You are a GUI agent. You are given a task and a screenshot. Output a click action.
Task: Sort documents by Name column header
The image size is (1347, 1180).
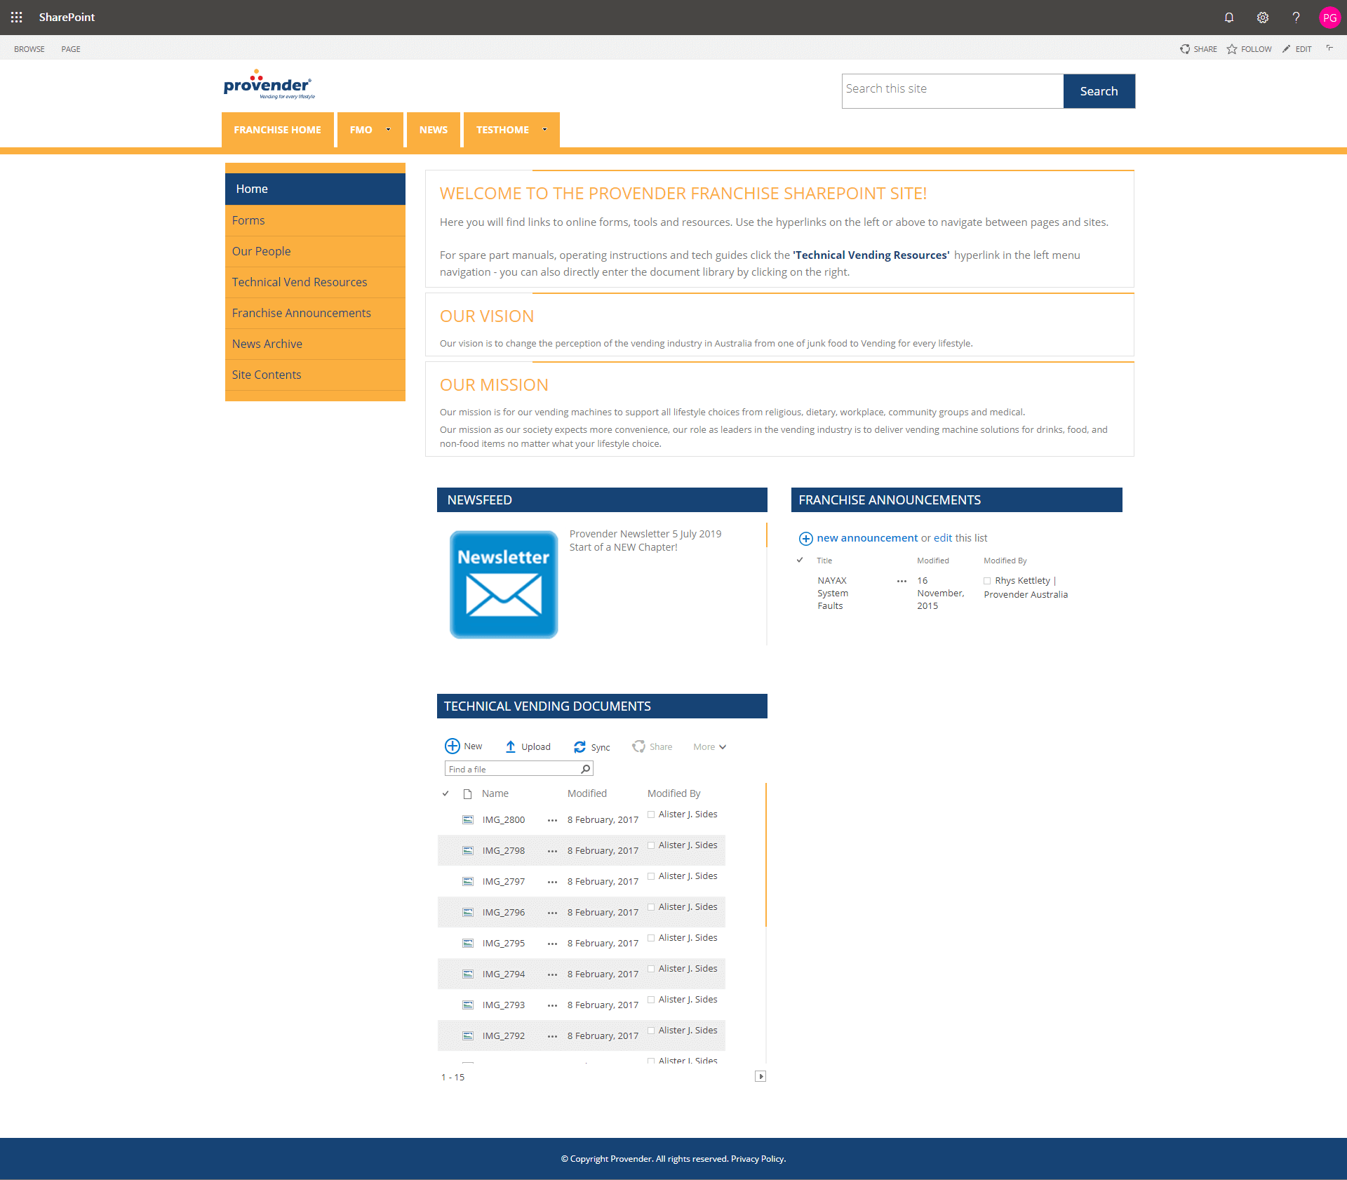[x=495, y=793]
